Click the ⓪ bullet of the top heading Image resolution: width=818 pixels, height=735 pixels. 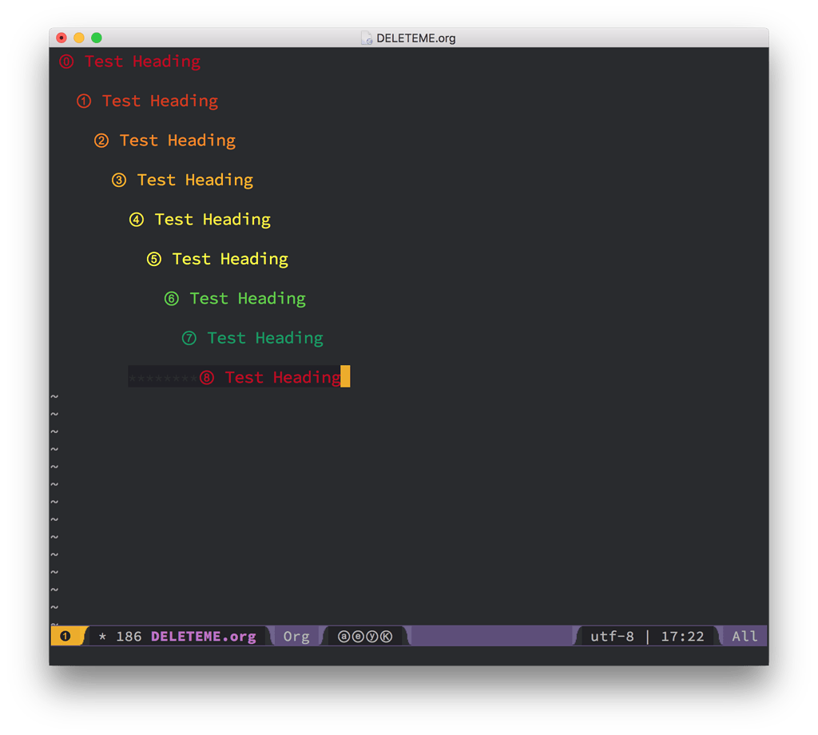click(66, 61)
